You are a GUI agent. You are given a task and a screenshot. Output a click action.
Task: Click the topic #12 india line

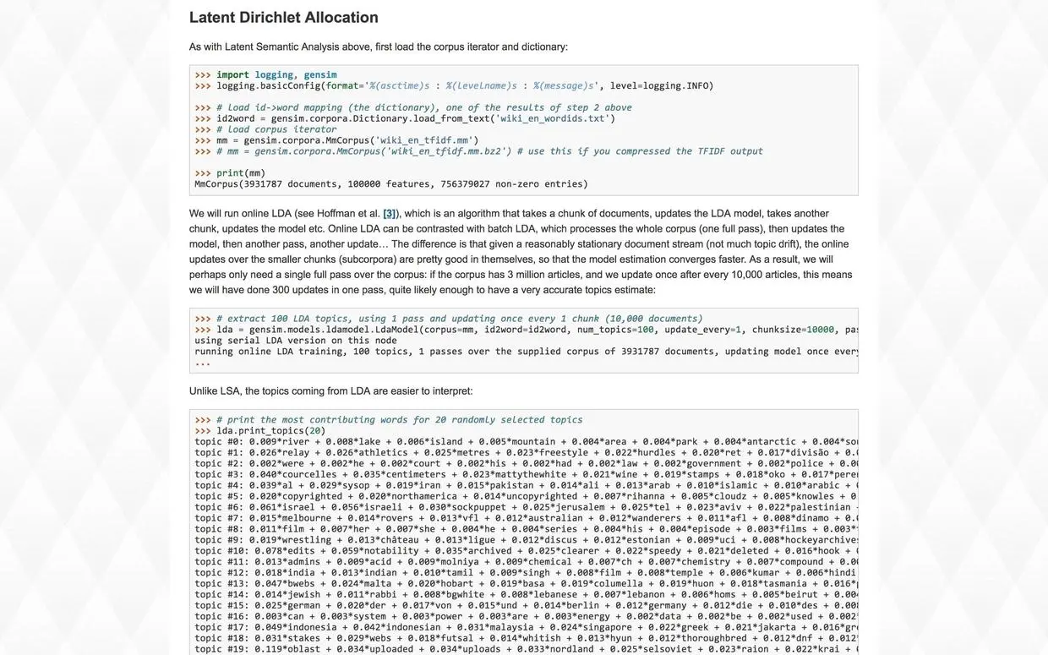527,574
